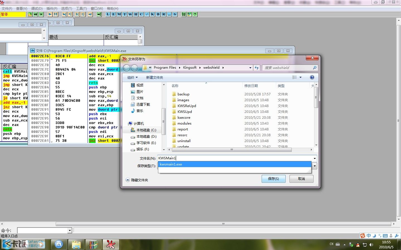Image resolution: width=401 pixels, height=250 pixels.
Task: Open a file with the toolbar Open icon
Action: pyautogui.click(x=30, y=14)
